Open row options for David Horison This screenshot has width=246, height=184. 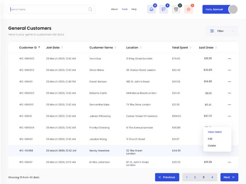[x=229, y=82]
